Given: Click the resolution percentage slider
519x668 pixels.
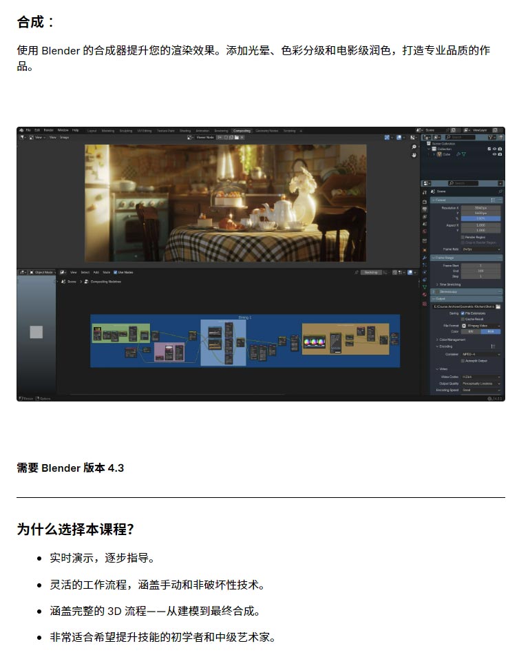Looking at the screenshot, I should coord(480,219).
